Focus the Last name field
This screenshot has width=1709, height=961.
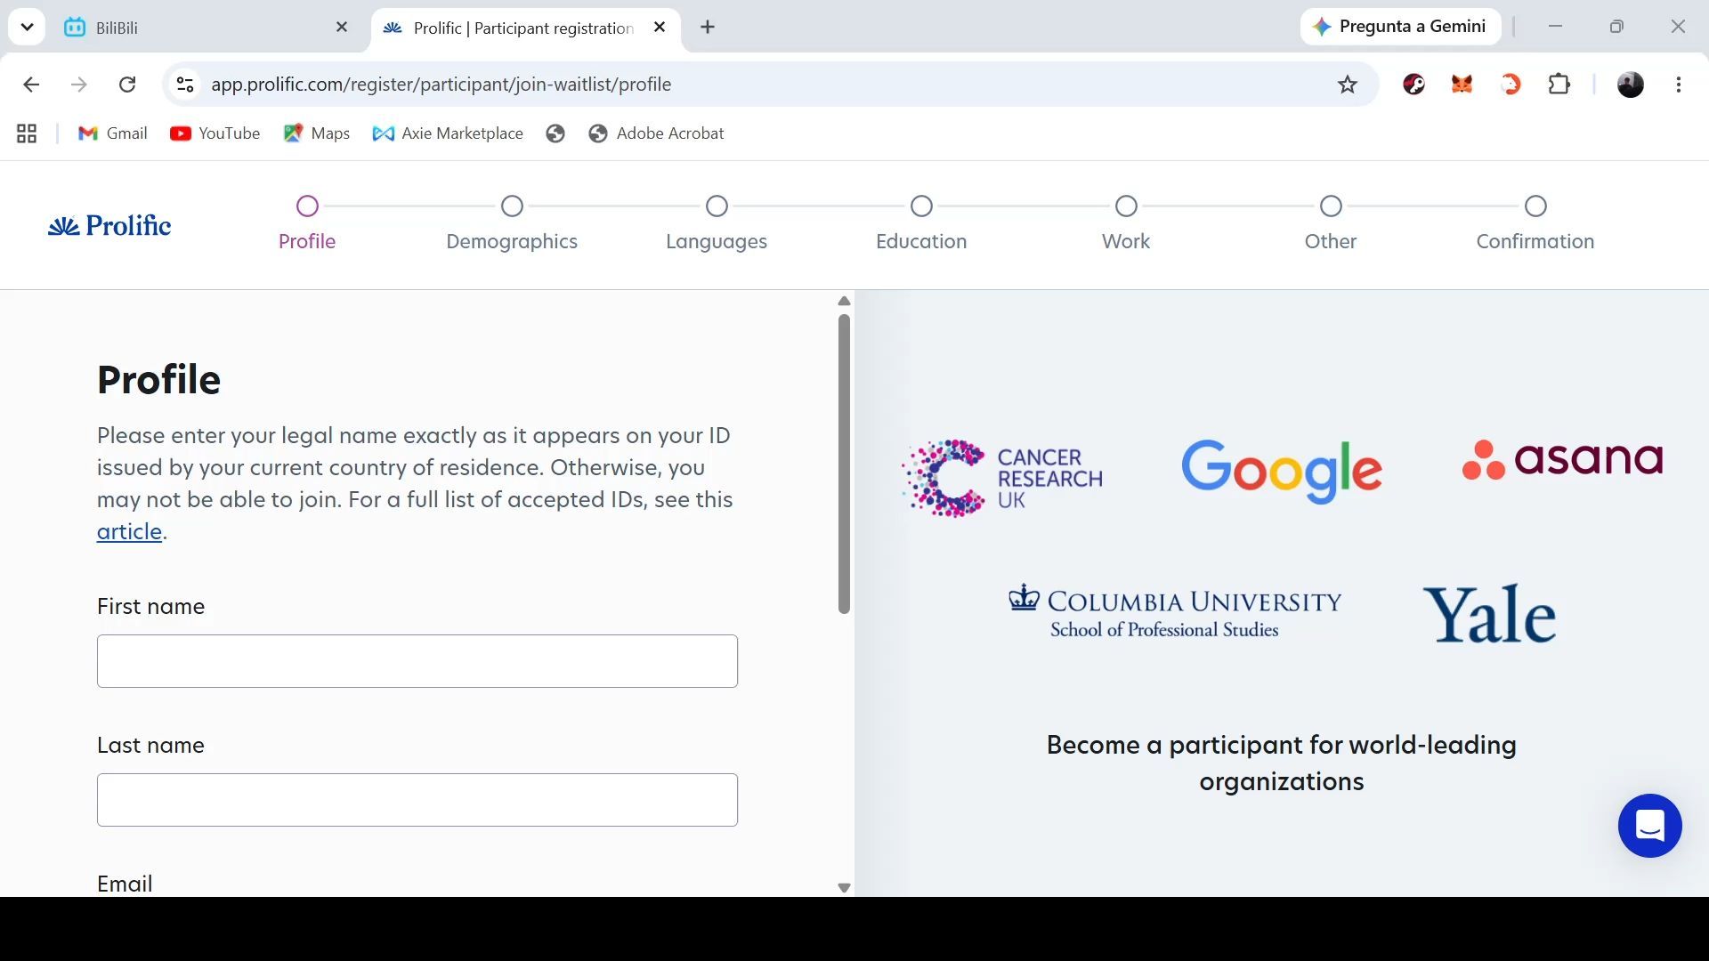tap(417, 800)
